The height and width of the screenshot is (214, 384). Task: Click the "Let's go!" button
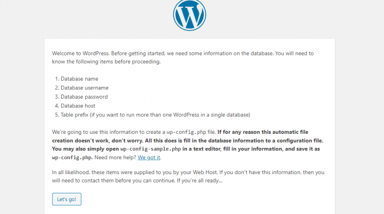(x=66, y=199)
